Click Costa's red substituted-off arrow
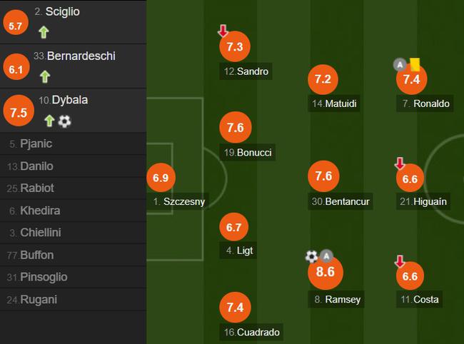 (x=400, y=261)
